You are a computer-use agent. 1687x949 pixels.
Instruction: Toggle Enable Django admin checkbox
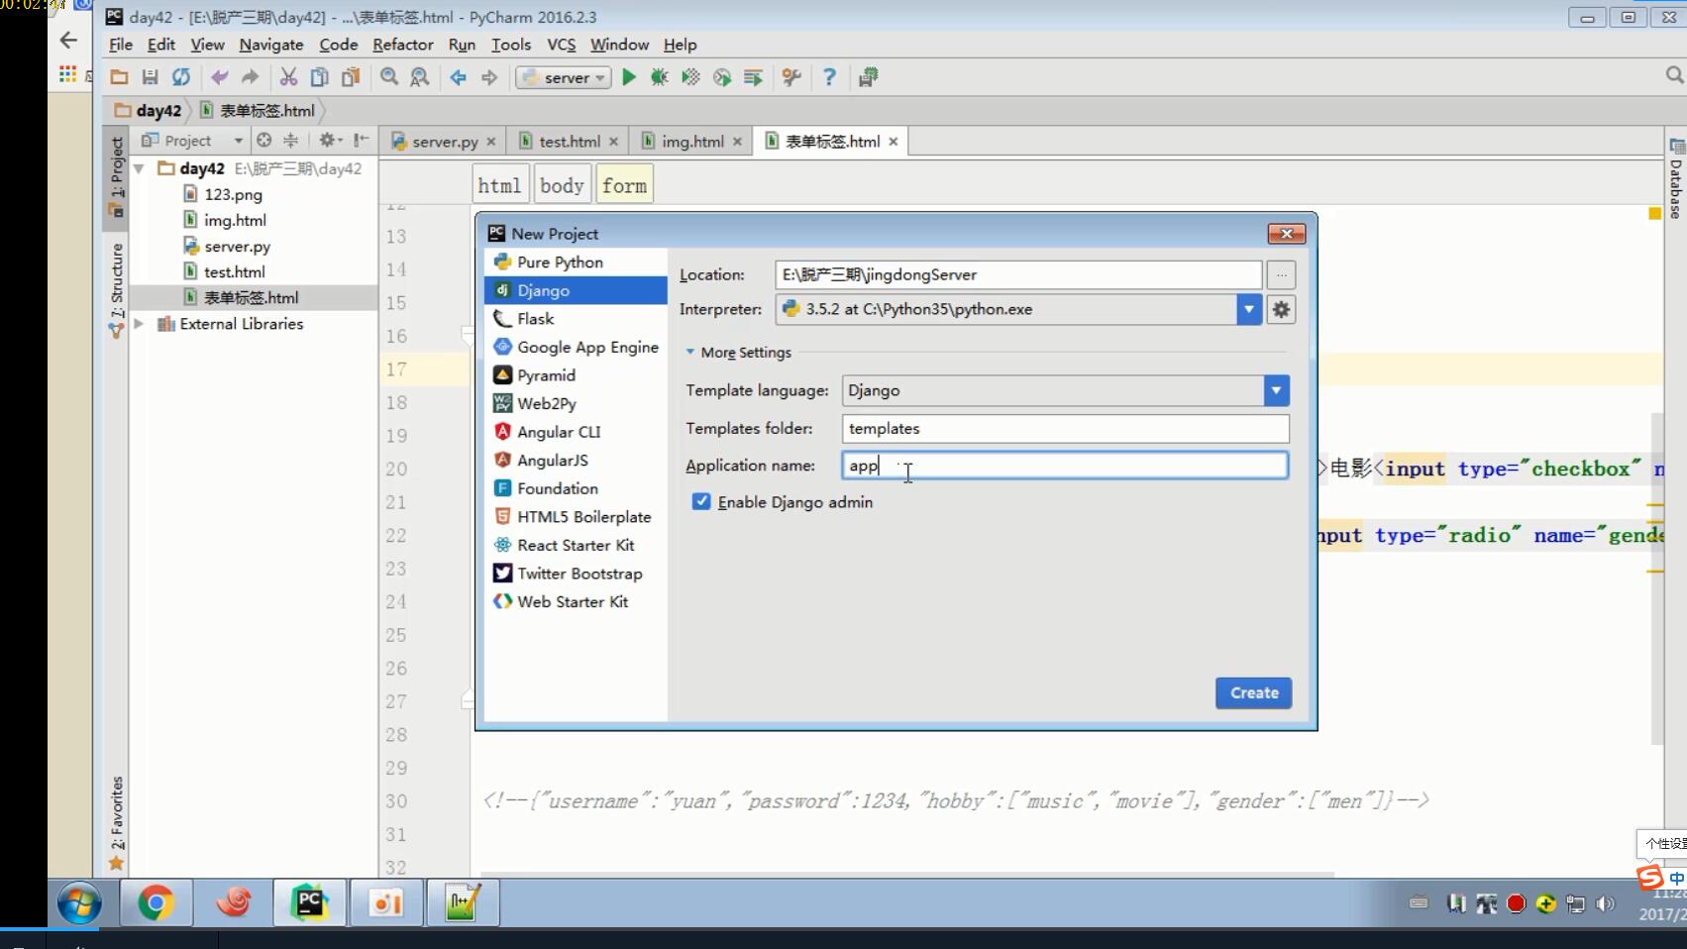[701, 502]
